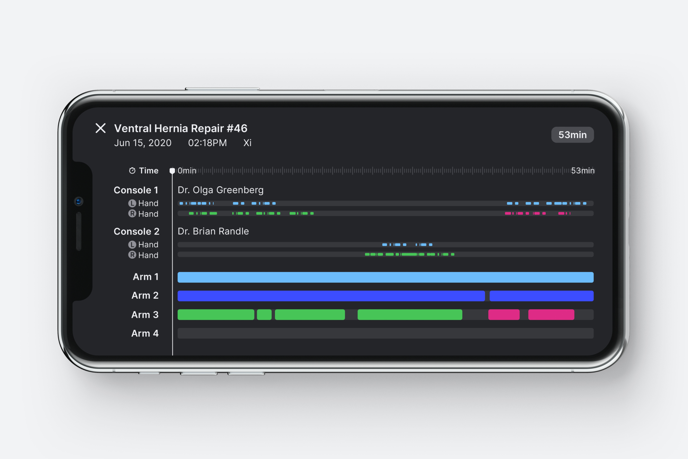The image size is (688, 459).
Task: Click the Arm 3 row label
Action: tap(145, 315)
